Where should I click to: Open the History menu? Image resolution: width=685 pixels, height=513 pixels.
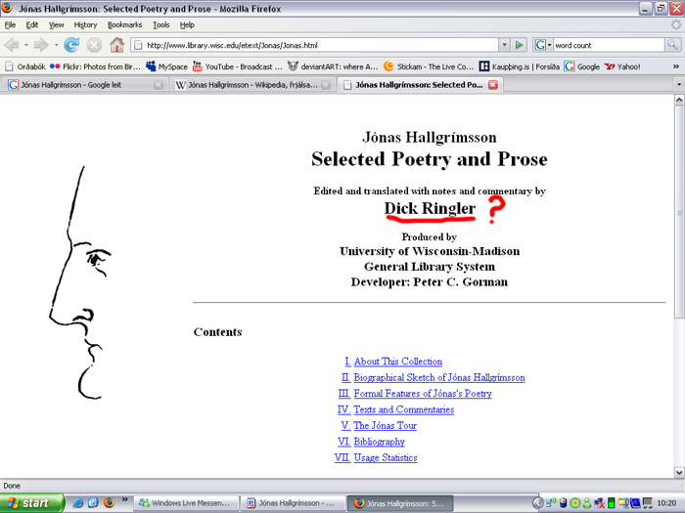pyautogui.click(x=85, y=24)
